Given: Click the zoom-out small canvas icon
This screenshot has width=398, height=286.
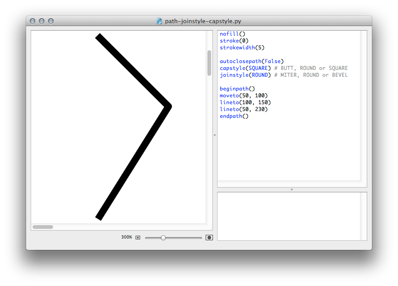Looking at the screenshot, I should (x=138, y=238).
